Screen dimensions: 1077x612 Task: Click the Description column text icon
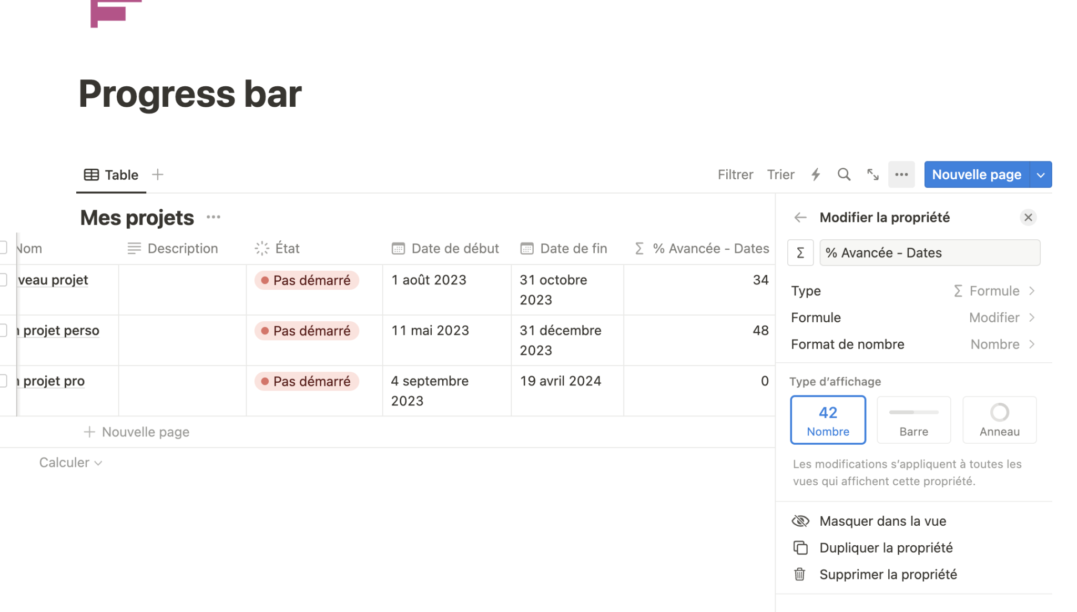coord(134,248)
